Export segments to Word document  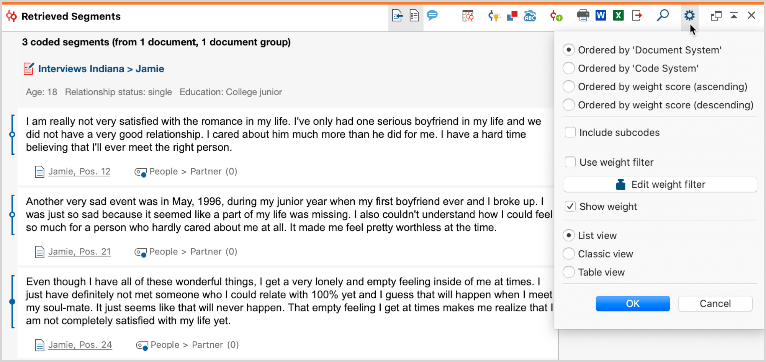pos(601,16)
